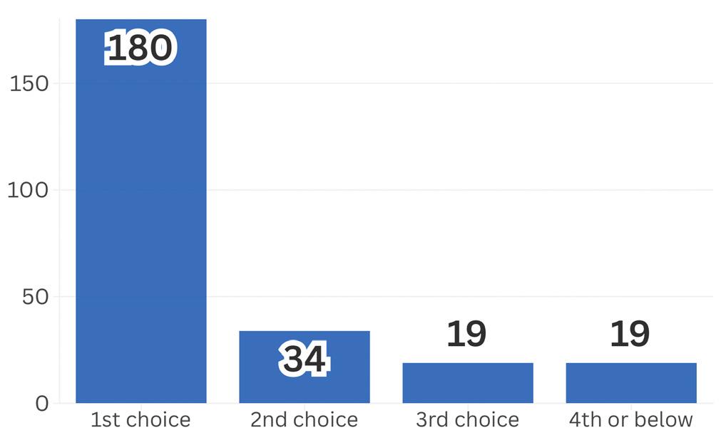Click the '4th or below' axis label
This screenshot has height=440, width=726.
click(631, 419)
